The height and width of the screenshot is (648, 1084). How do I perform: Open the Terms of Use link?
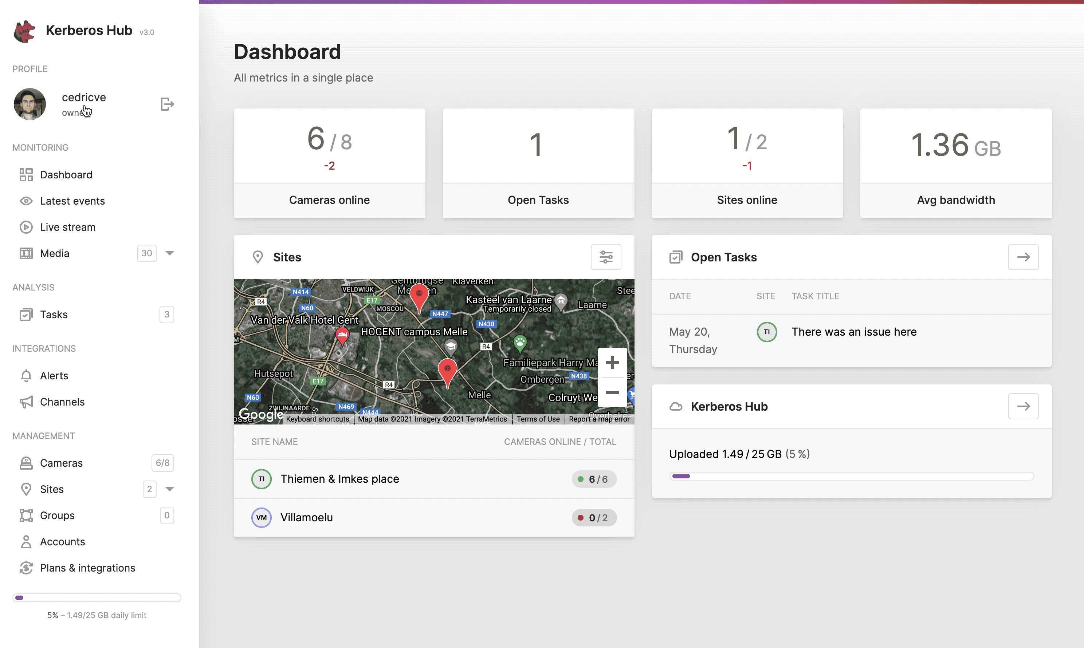[x=538, y=419]
